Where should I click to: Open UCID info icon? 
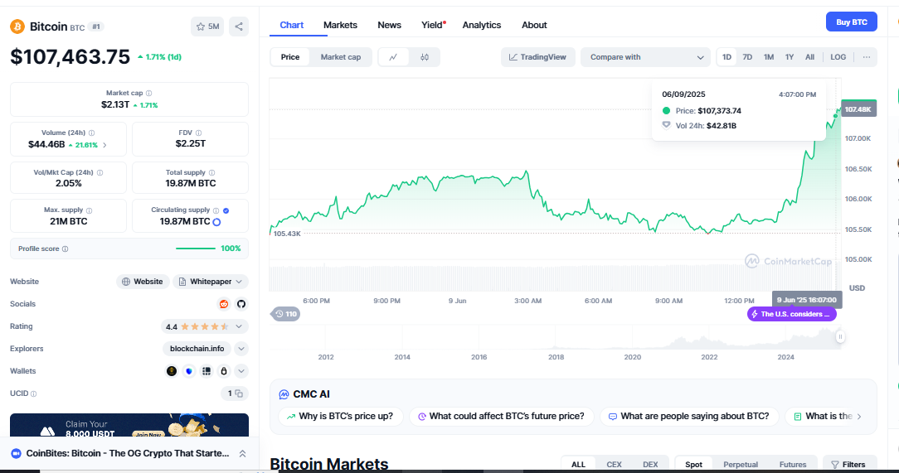tap(34, 394)
